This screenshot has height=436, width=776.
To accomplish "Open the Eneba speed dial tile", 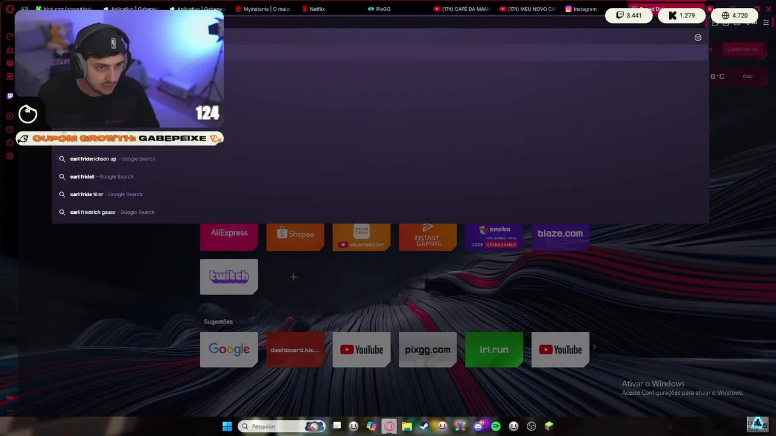I will coord(494,236).
